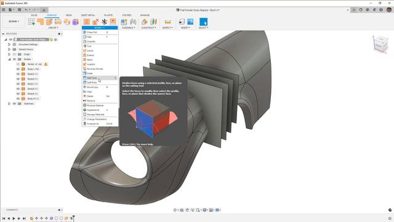The height and width of the screenshot is (222, 394).
Task: Click the Measure ruler icon under Inspect
Action: 167,22
